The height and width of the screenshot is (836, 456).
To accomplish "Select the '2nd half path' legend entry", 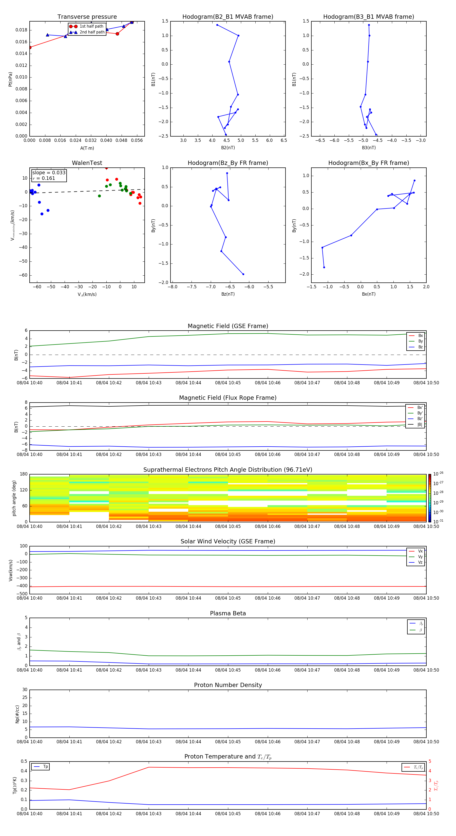I will click(x=87, y=32).
